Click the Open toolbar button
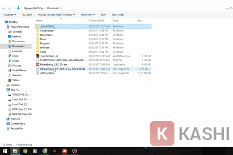 pyautogui.click(x=27, y=15)
